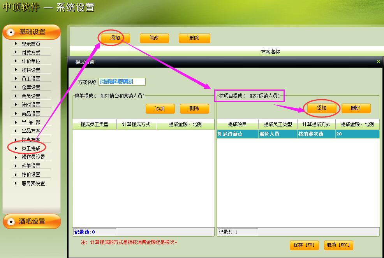Click the 服务人员 cell

[278, 134]
